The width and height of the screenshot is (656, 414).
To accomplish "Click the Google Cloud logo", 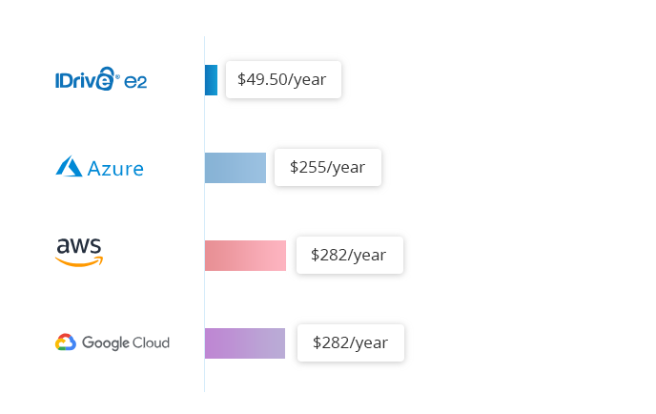I will (113, 342).
